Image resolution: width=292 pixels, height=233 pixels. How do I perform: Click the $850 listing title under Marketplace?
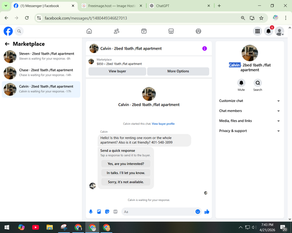[x=119, y=64]
